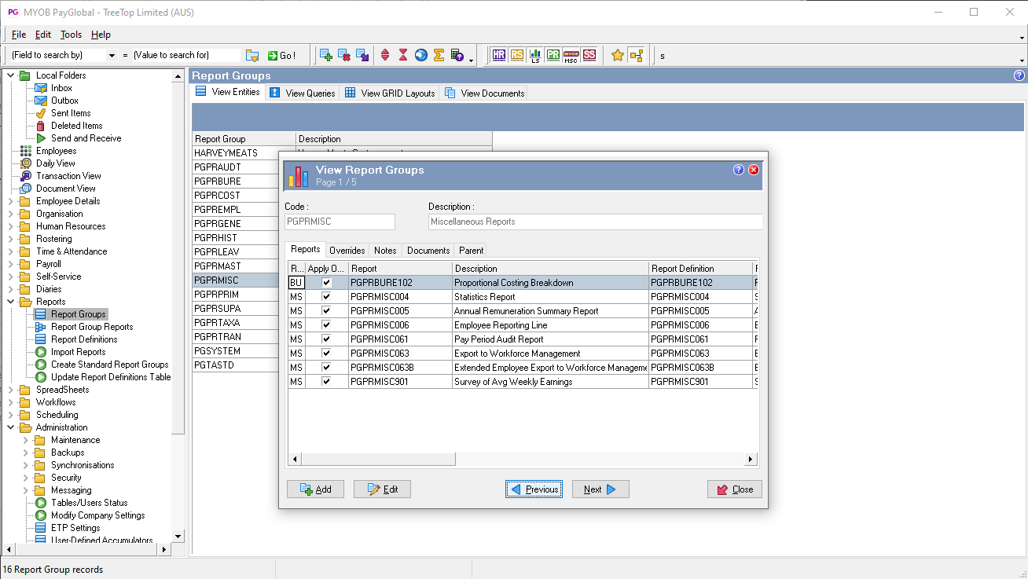Toggle Apply Override checkbox for PGPRMISC006

326,325
